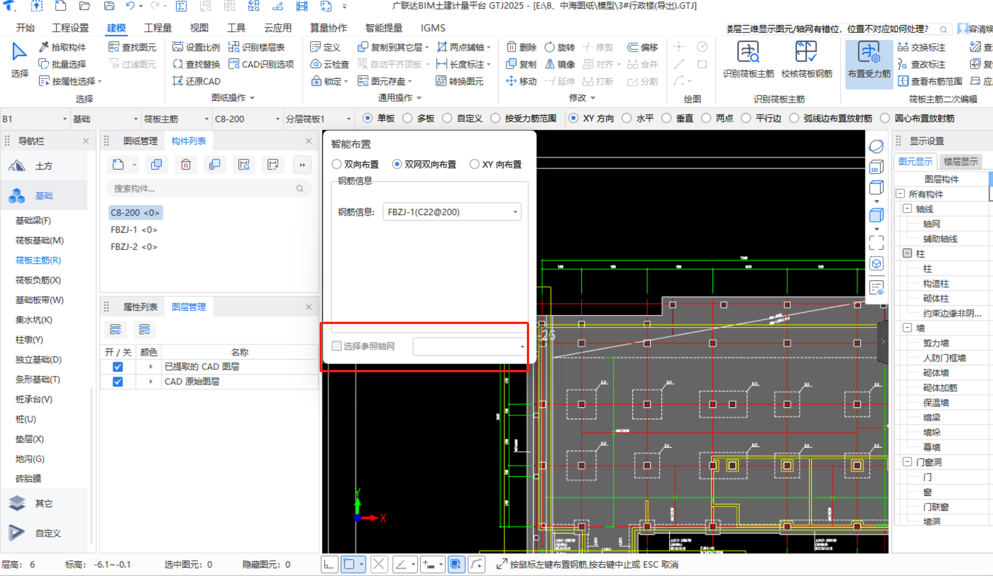The image size is (993, 576).
Task: Toggle the 选择参照轴网 checkbox
Action: tap(337, 346)
